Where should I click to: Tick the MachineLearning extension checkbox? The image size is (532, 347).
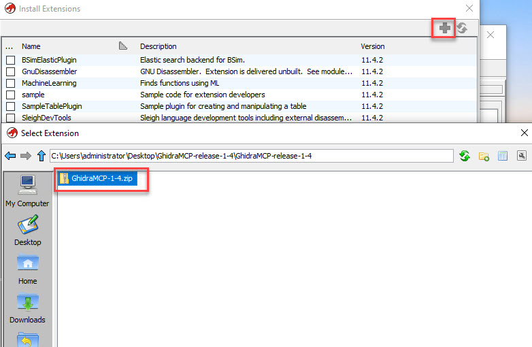click(10, 83)
